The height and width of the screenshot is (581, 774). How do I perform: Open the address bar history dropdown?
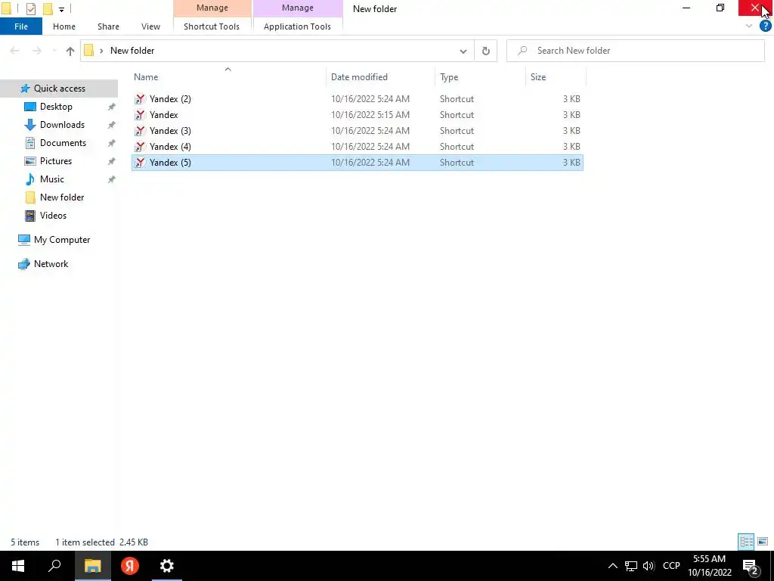pos(463,51)
